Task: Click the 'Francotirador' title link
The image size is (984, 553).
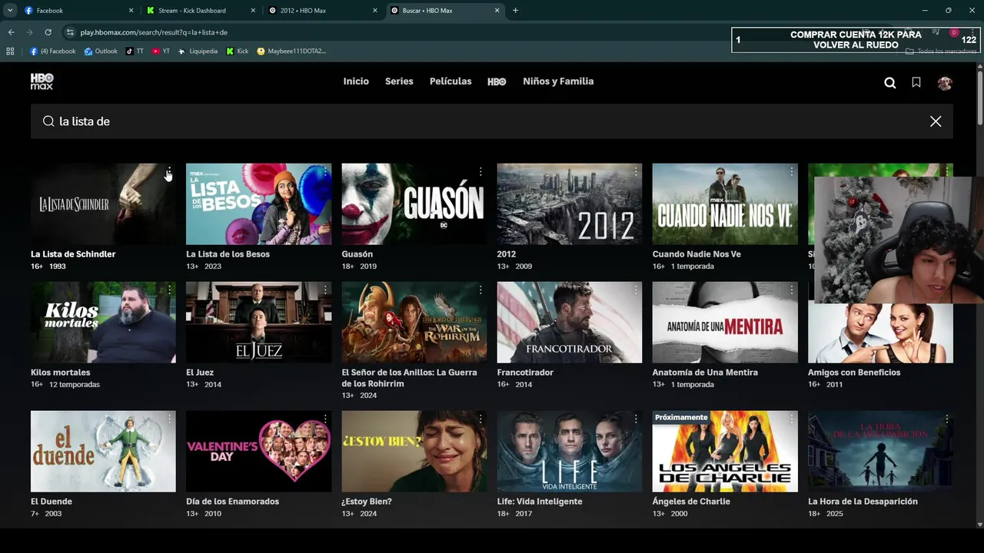Action: 525,373
